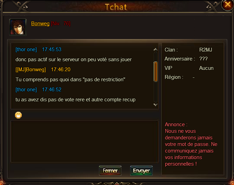Focus the message input box
This screenshot has width=234, height=185.
point(85,141)
